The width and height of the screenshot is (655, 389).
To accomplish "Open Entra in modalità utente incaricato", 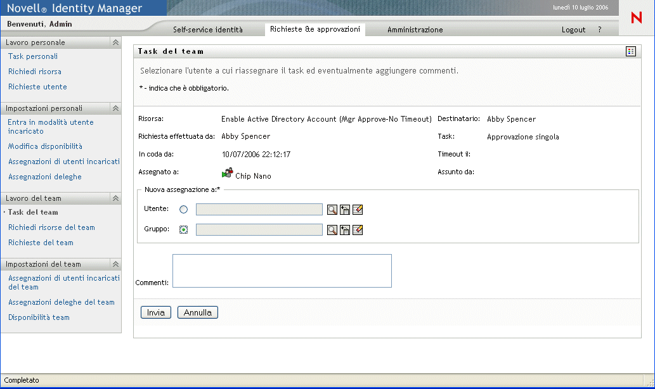I will [x=51, y=127].
